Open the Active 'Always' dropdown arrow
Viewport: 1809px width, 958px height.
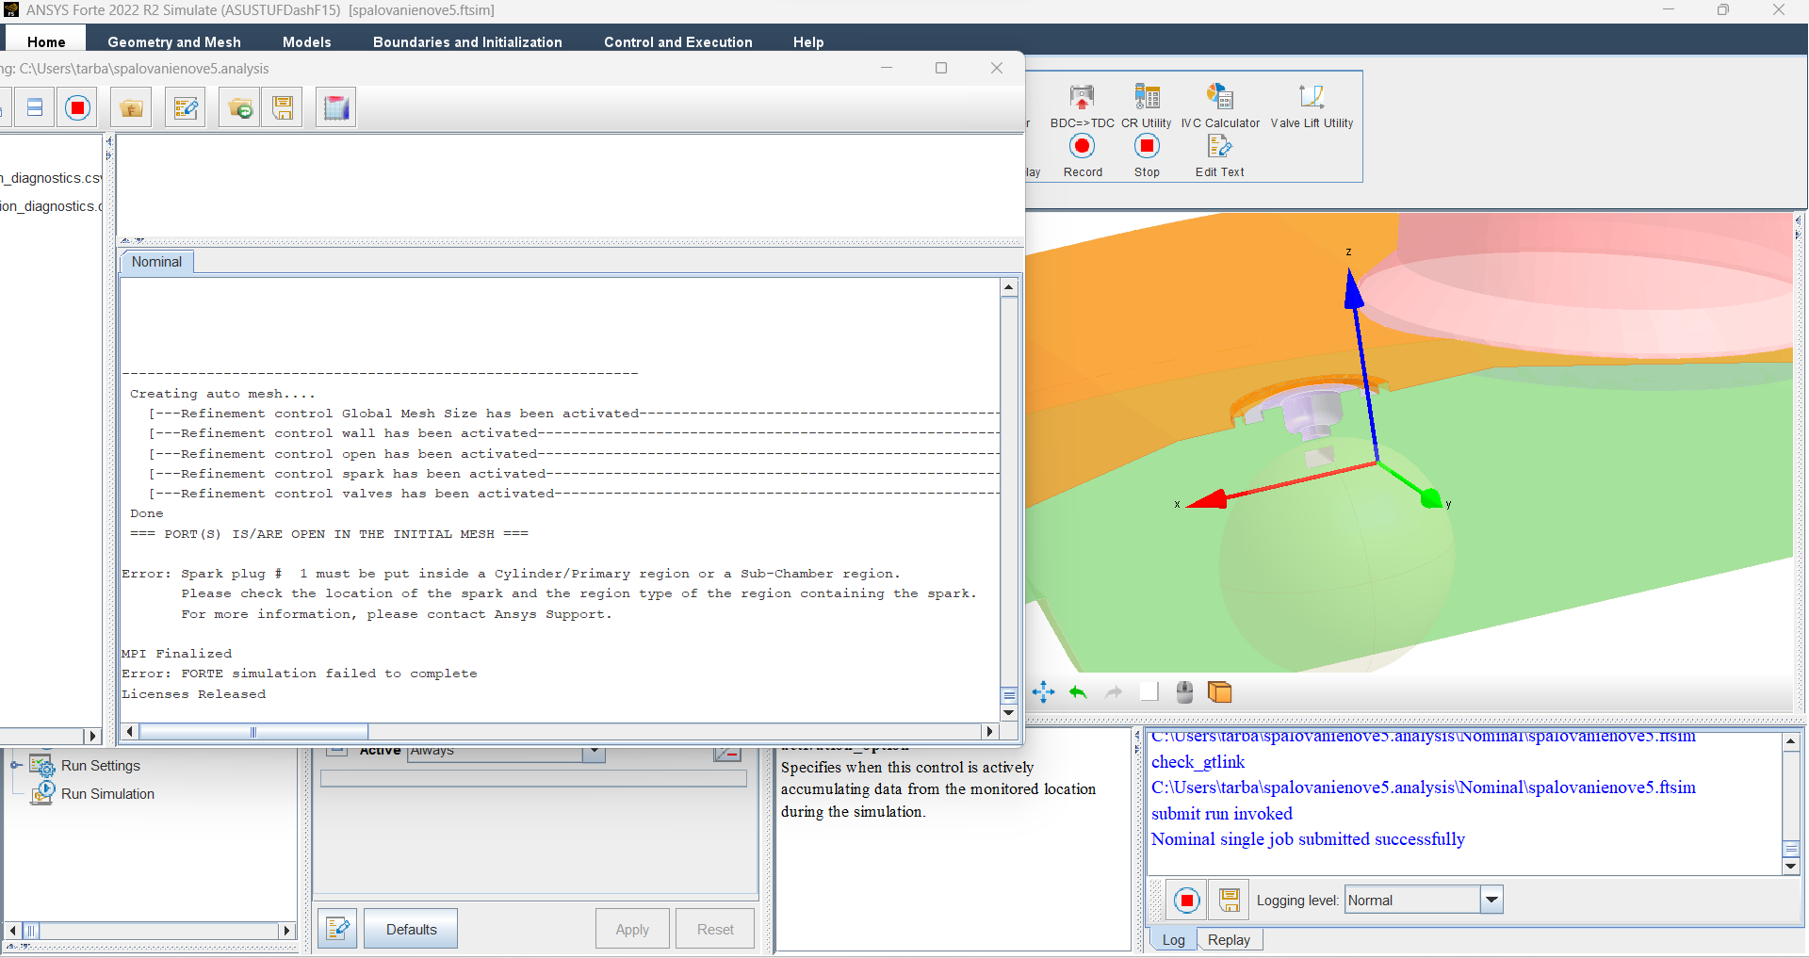point(594,752)
